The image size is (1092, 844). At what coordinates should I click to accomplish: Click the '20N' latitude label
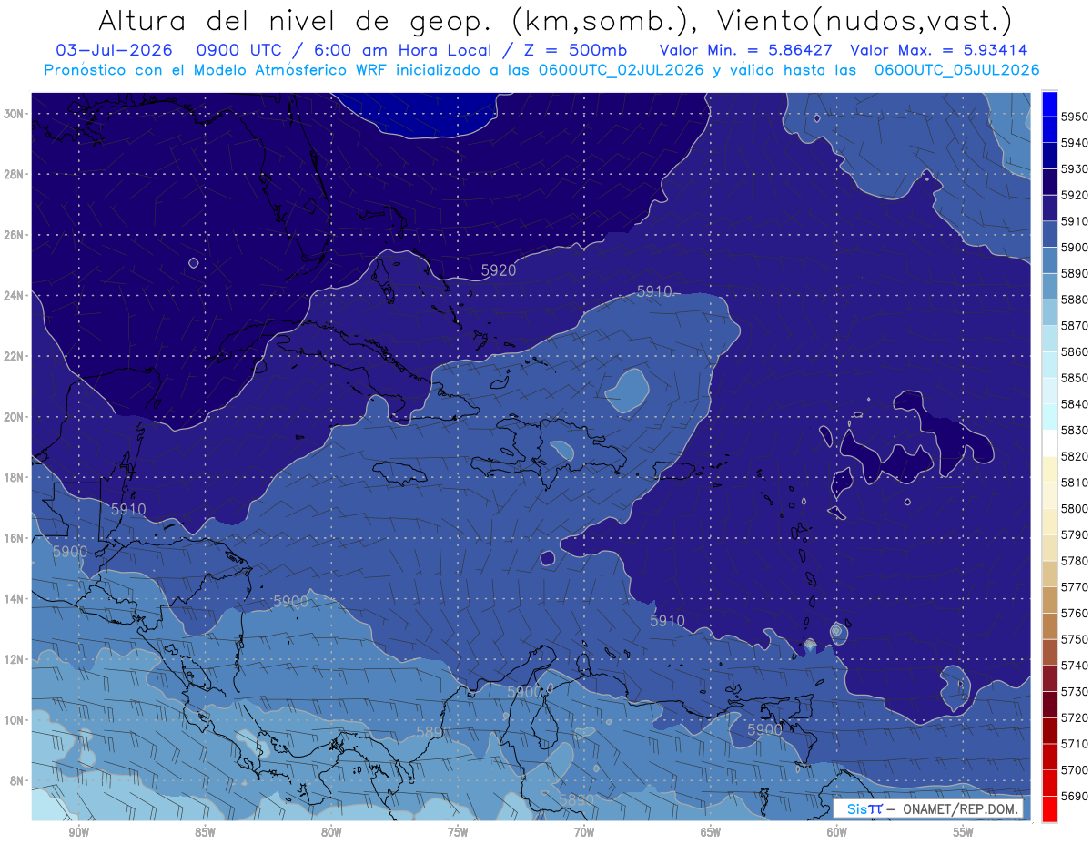(14, 417)
